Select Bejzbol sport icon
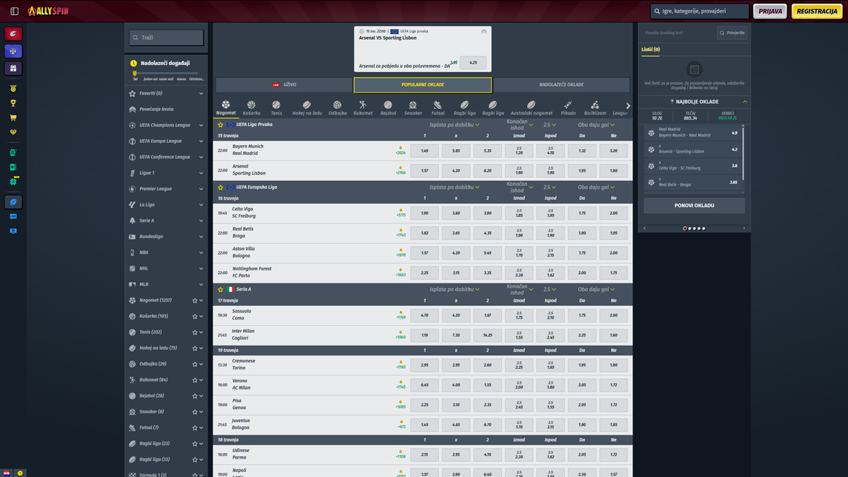848x477 pixels. [388, 108]
